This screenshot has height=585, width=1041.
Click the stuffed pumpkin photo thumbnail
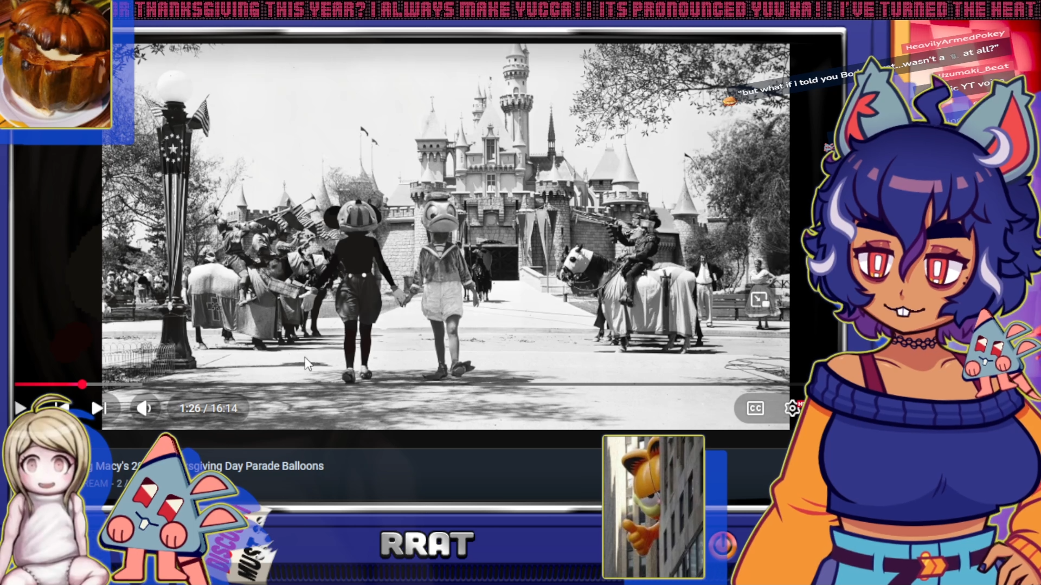[55, 64]
